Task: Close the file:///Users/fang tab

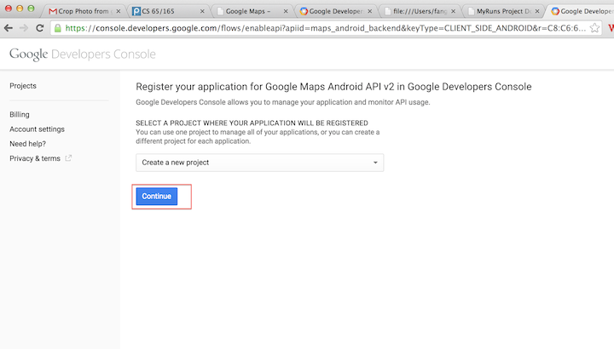Action: (453, 11)
